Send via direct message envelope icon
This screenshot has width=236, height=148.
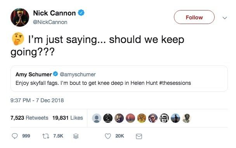139,136
